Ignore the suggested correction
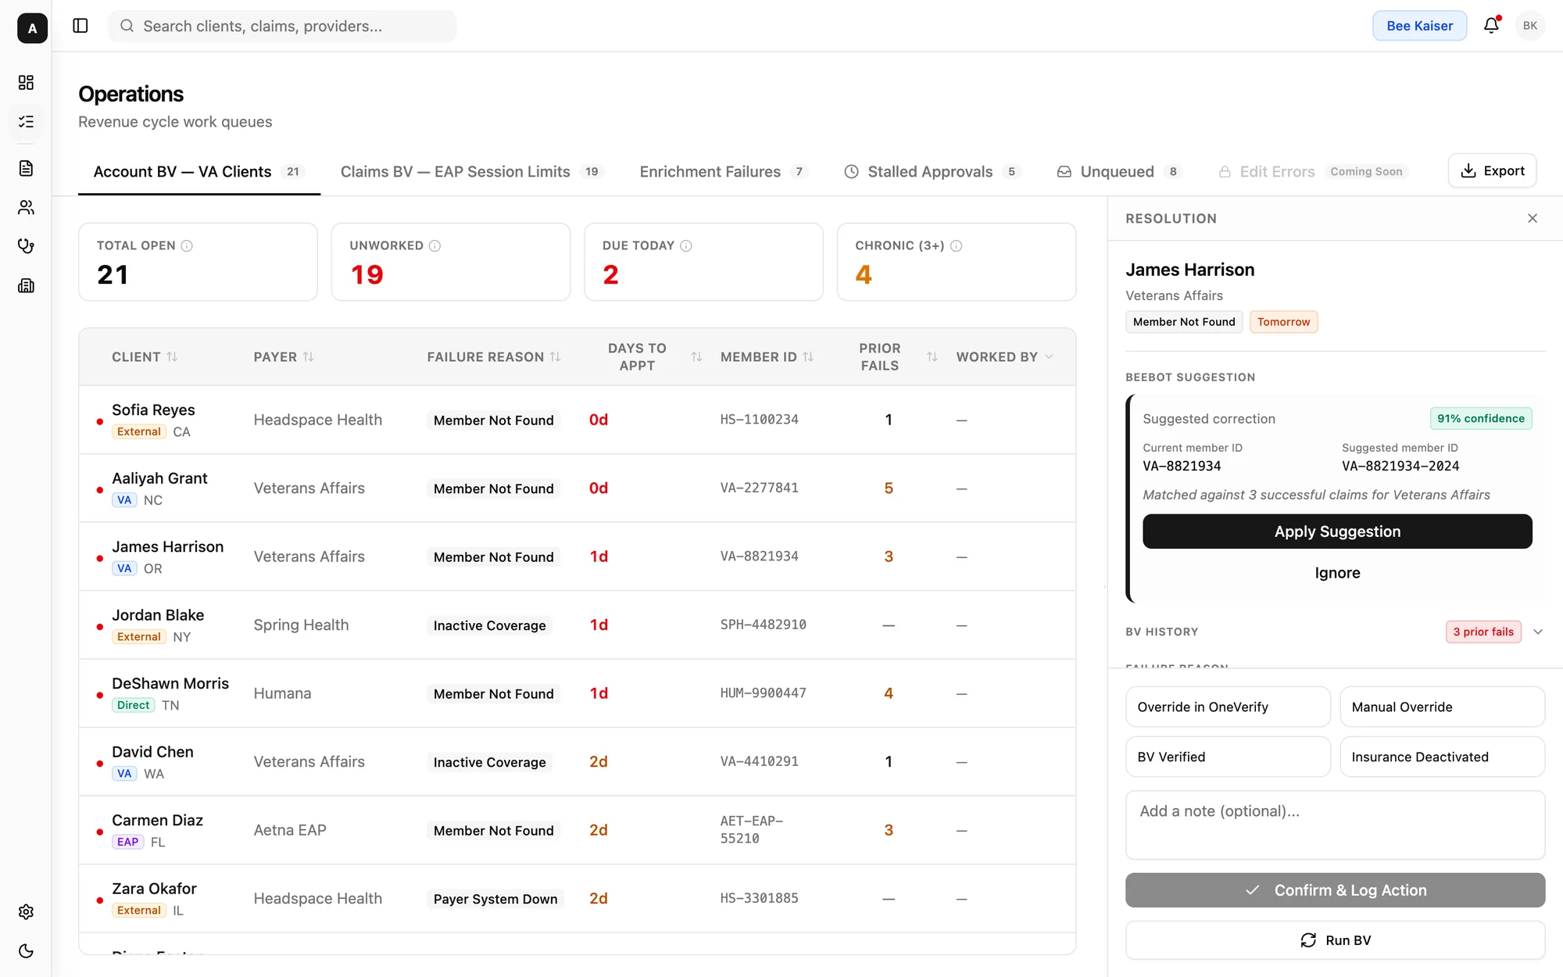 pos(1336,573)
